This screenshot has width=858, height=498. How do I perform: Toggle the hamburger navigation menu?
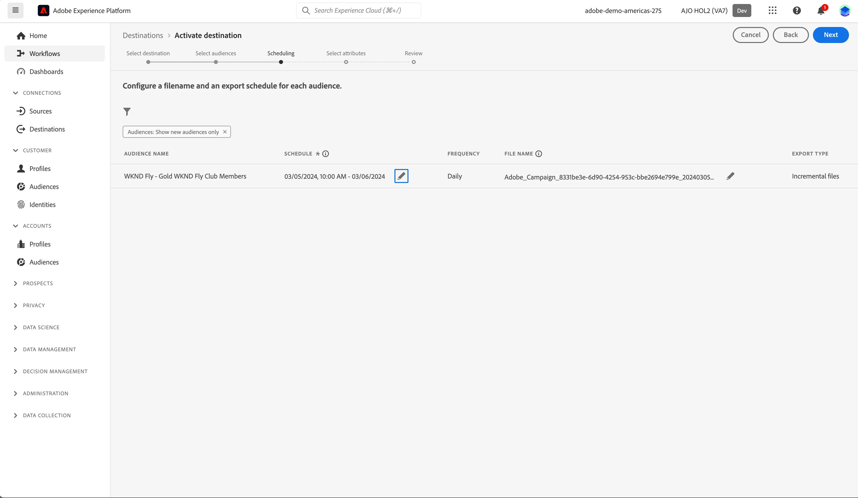[15, 10]
